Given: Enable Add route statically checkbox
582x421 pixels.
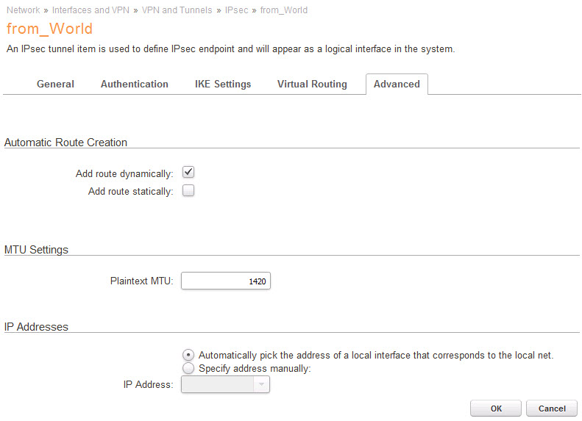Looking at the screenshot, I should 188,191.
